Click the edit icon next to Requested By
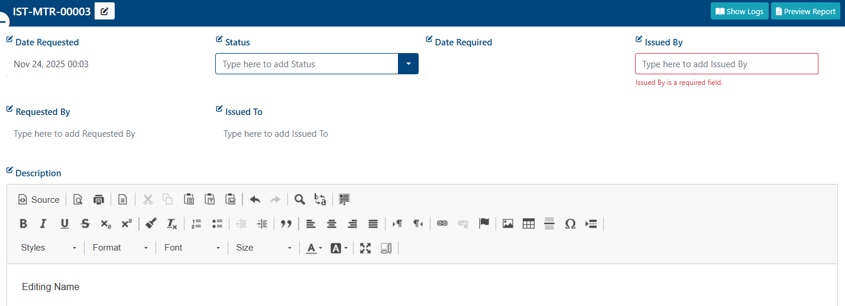Viewport: 845px width, 306px height. click(9, 109)
